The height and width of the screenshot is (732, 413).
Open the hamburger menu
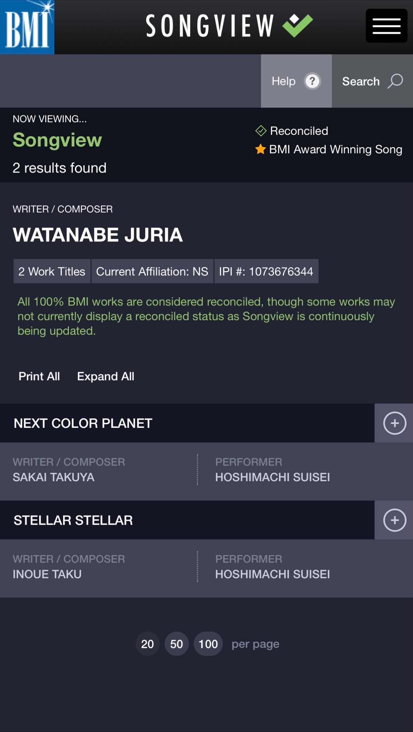pos(386,26)
